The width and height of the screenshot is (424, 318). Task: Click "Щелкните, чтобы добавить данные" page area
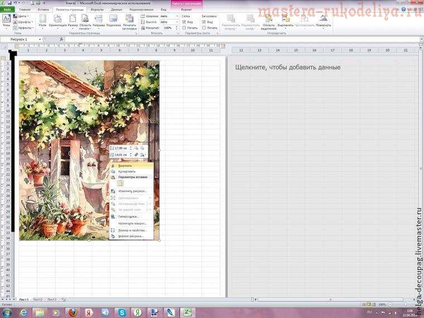coord(288,67)
